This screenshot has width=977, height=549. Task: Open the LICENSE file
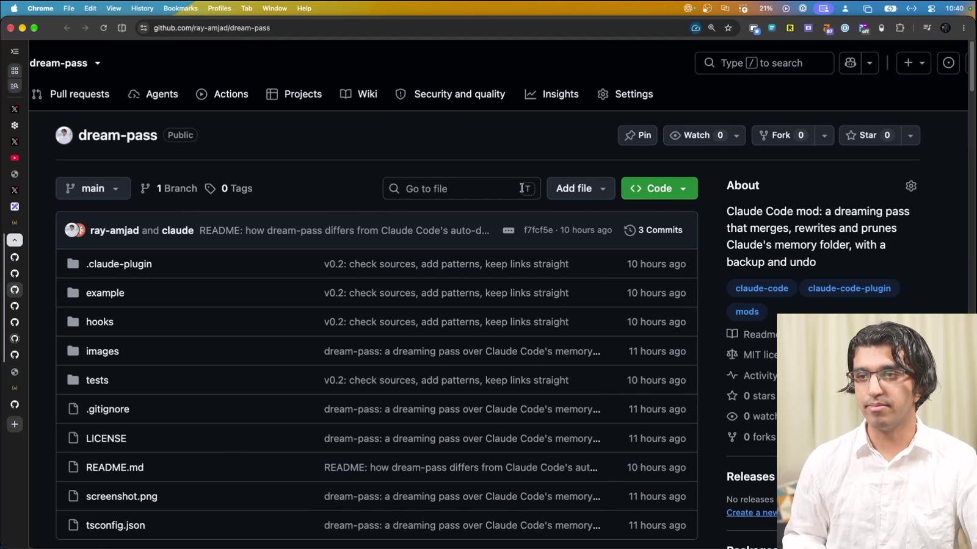(106, 439)
